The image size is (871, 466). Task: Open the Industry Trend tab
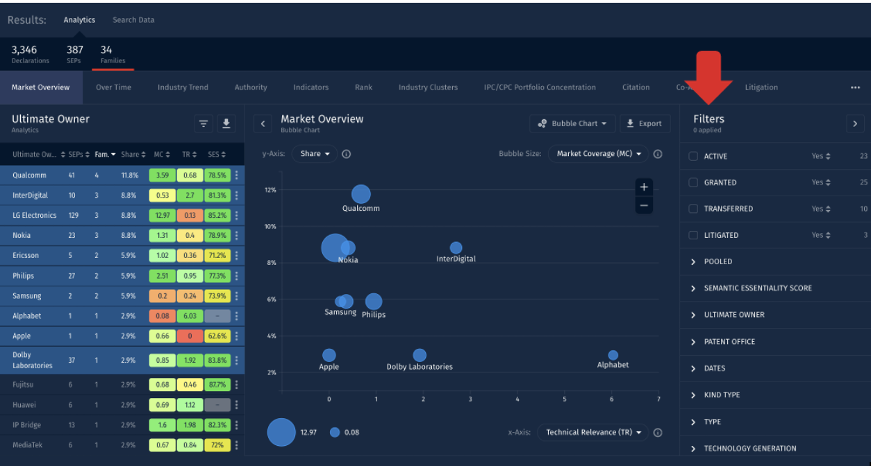coord(183,87)
